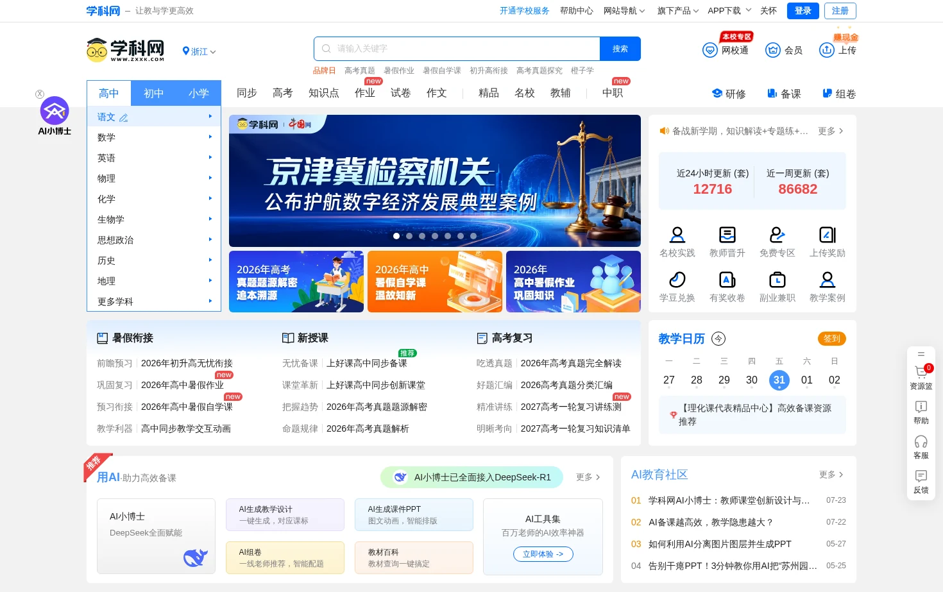Open the 2026年高中暑假自学课 banner thumbnail
This screenshot has width=943, height=592.
(435, 282)
